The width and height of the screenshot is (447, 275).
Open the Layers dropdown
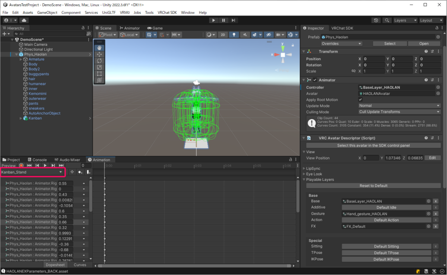coord(405,20)
